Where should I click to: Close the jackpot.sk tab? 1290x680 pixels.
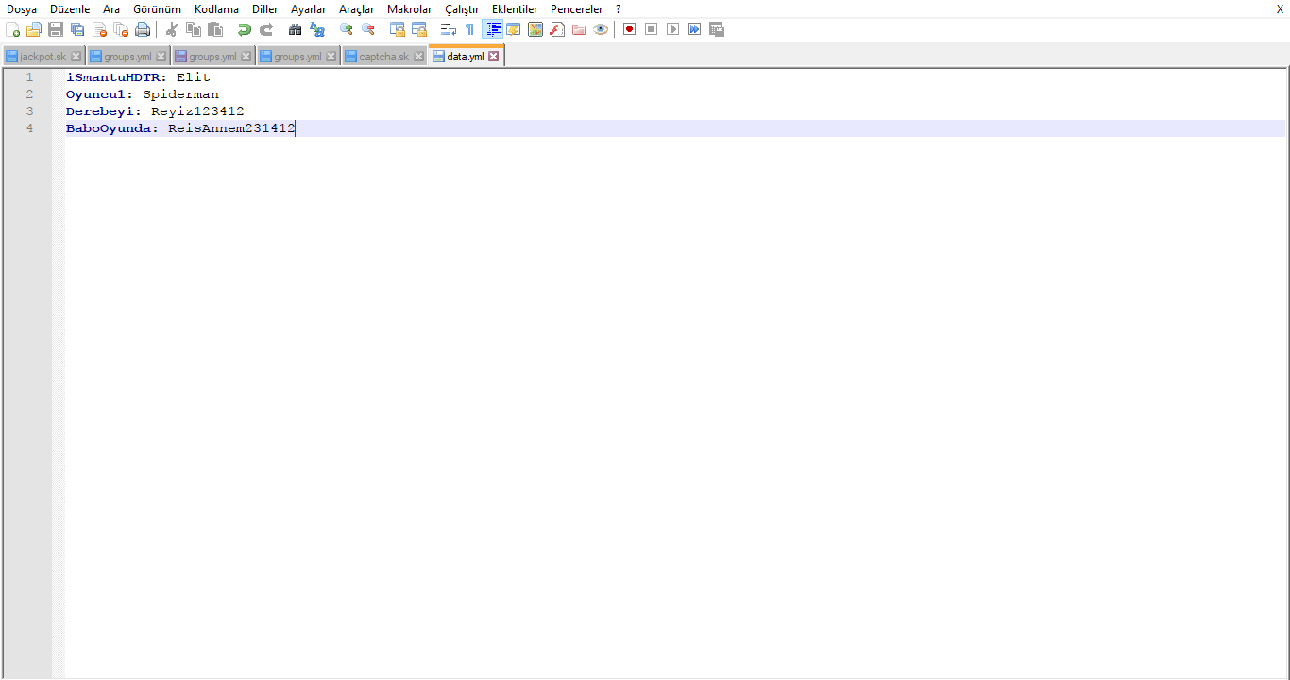(76, 57)
